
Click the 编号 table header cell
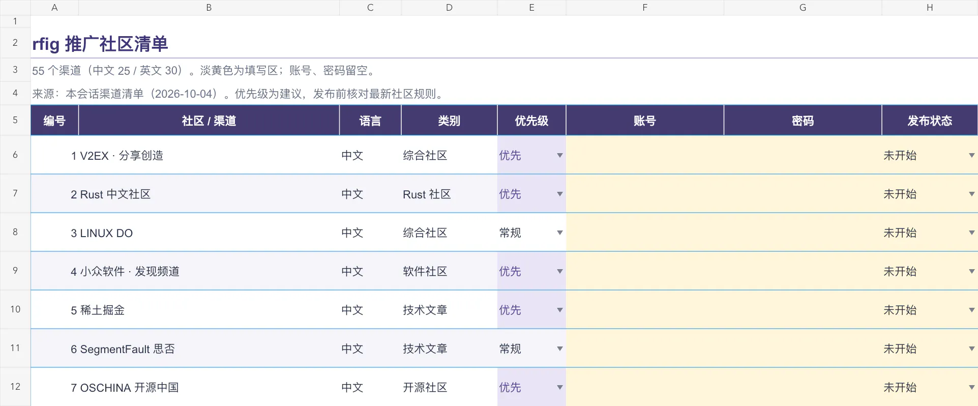coord(54,121)
